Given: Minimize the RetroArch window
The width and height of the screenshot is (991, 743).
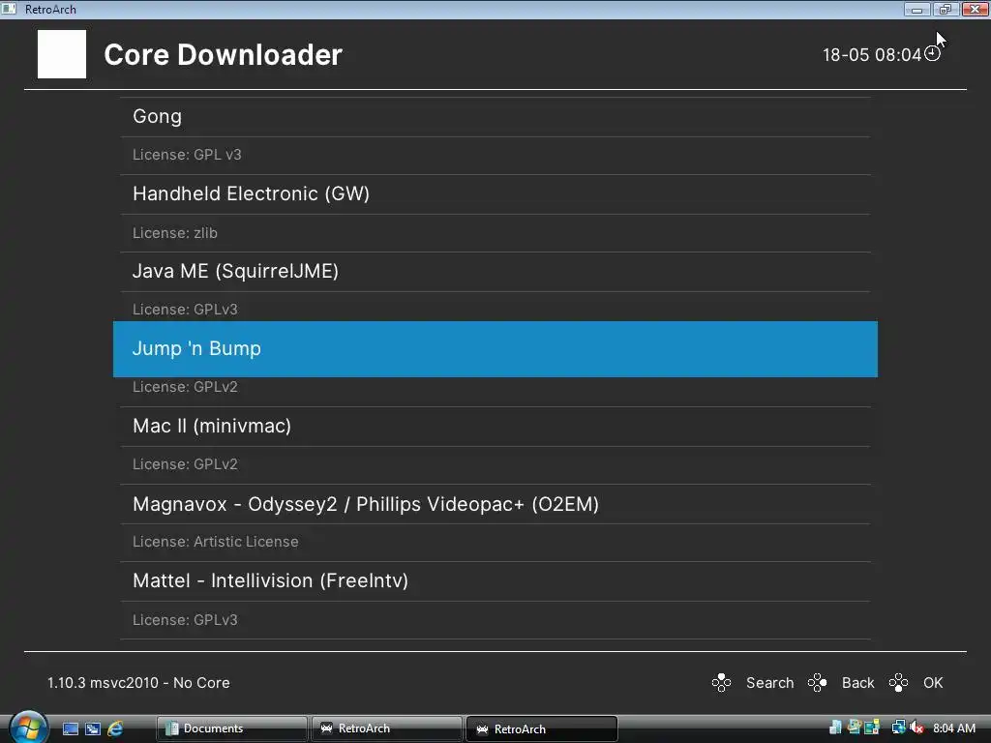Looking at the screenshot, I should [917, 10].
